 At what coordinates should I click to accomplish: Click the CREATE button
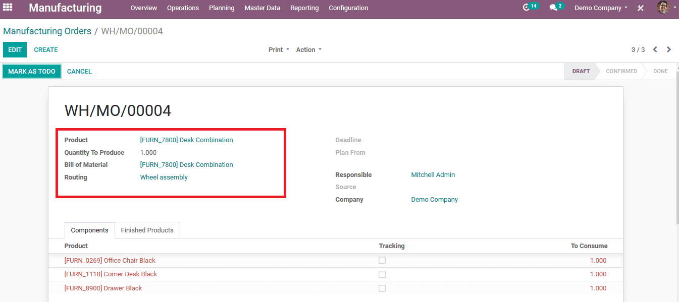click(46, 49)
